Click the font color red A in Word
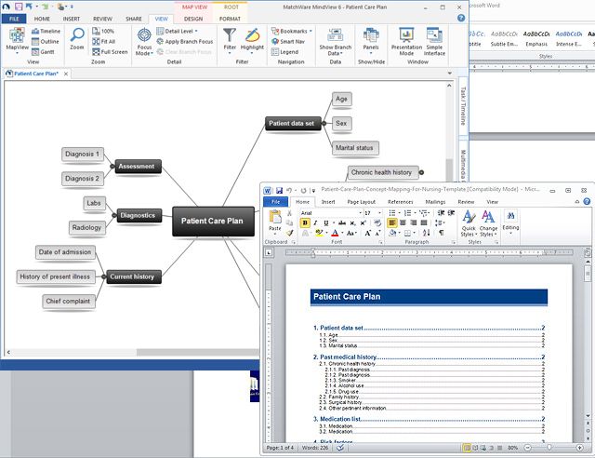Viewport: 595px width, 458px height. coord(335,233)
